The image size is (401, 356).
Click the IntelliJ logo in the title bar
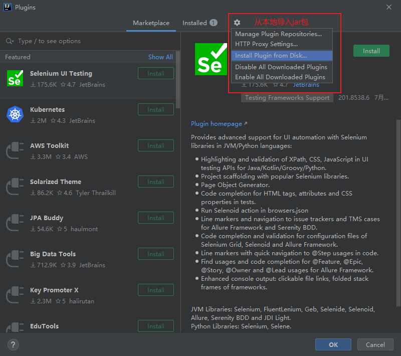pos(8,7)
